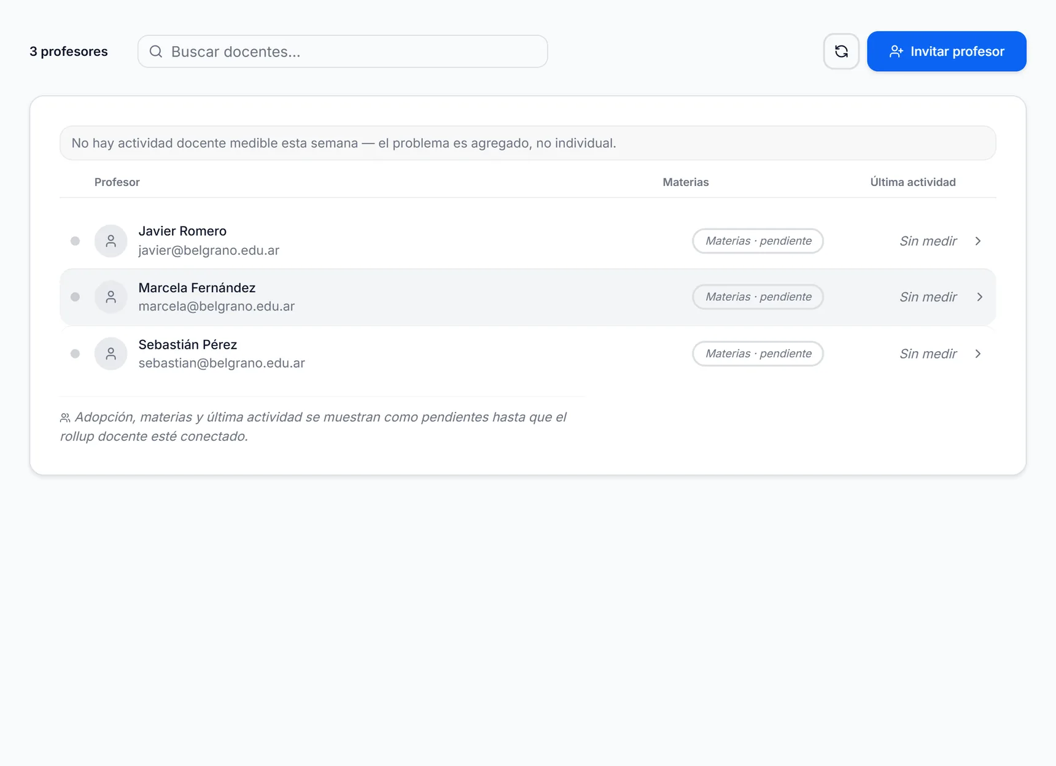1056x766 pixels.
Task: Select the name Javier Romero
Action: (182, 231)
